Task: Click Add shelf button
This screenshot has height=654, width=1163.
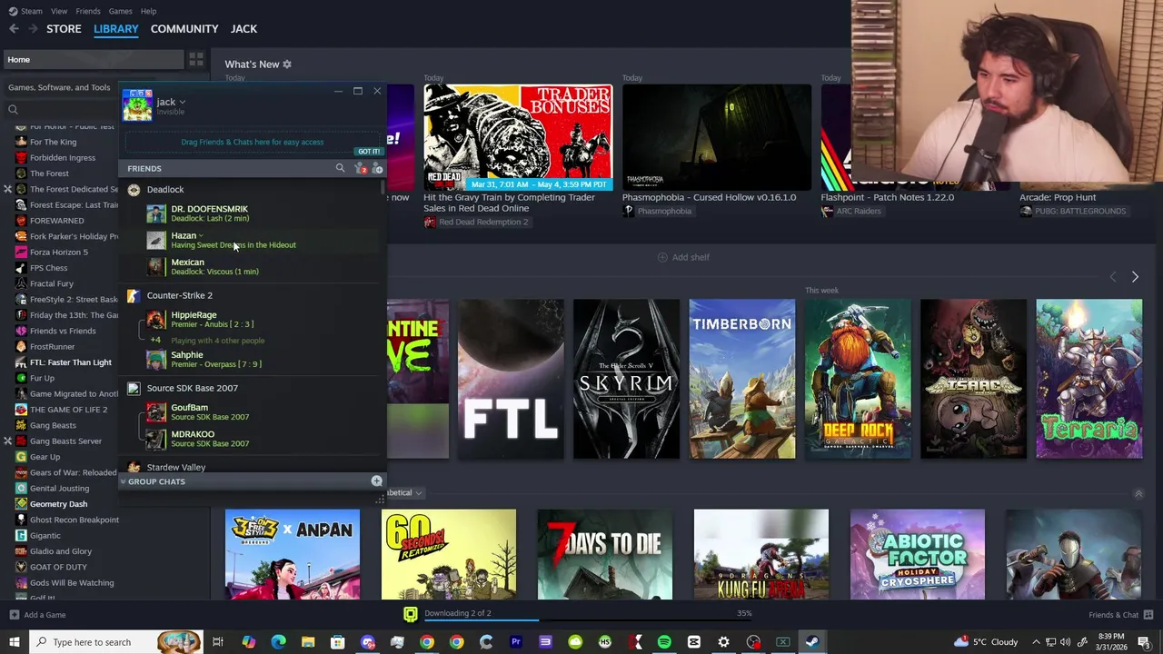Action: point(683,257)
